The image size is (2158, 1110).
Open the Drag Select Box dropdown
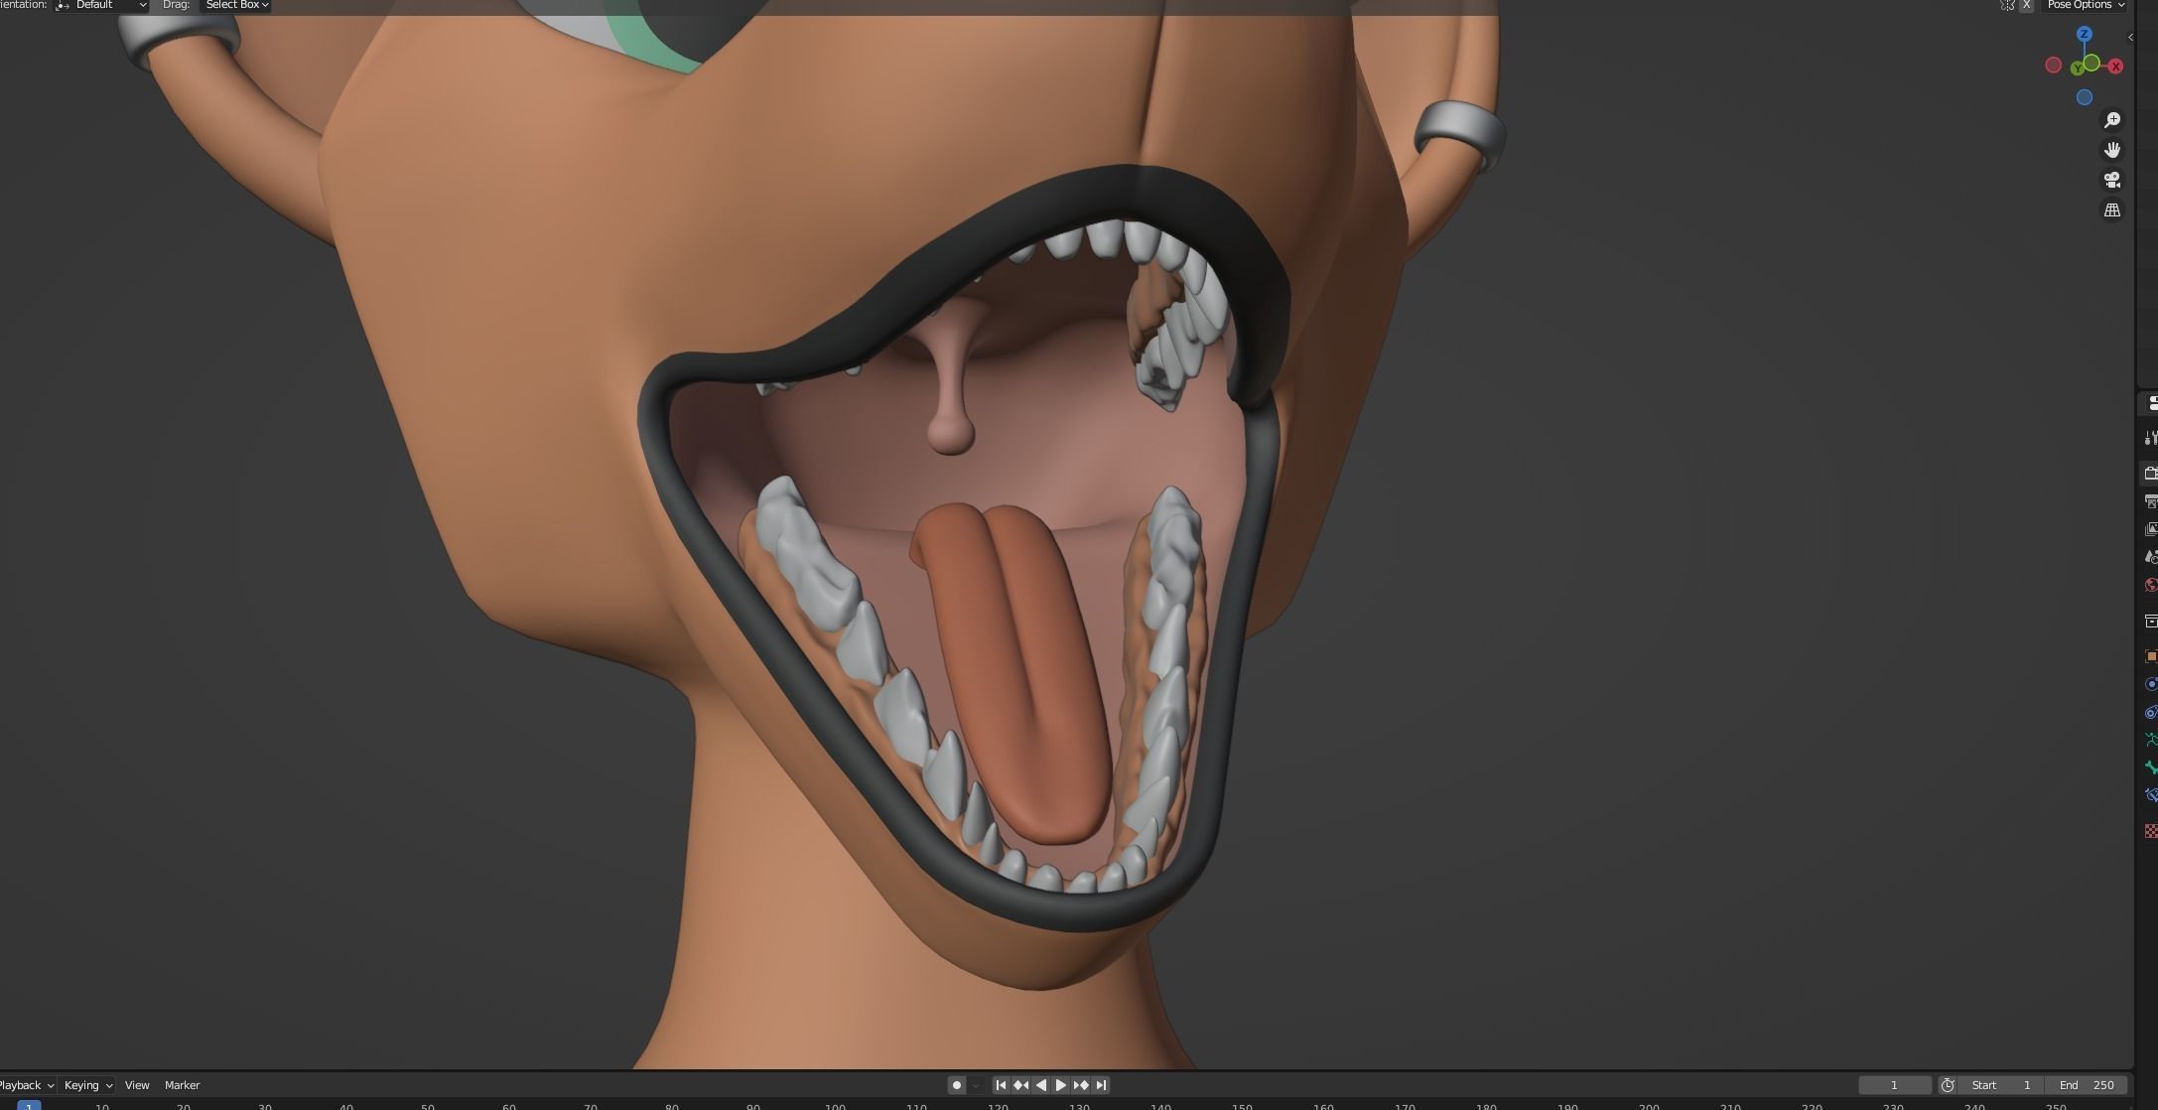(x=236, y=5)
